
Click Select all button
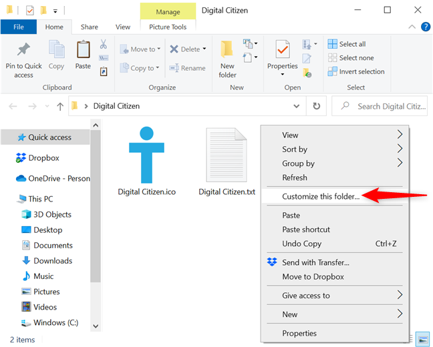coord(347,44)
